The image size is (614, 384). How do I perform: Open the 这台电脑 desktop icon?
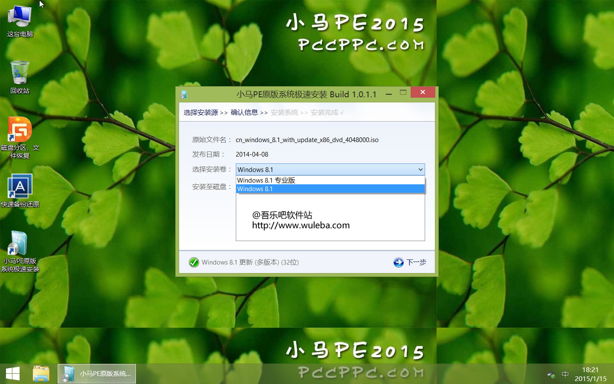point(20,21)
